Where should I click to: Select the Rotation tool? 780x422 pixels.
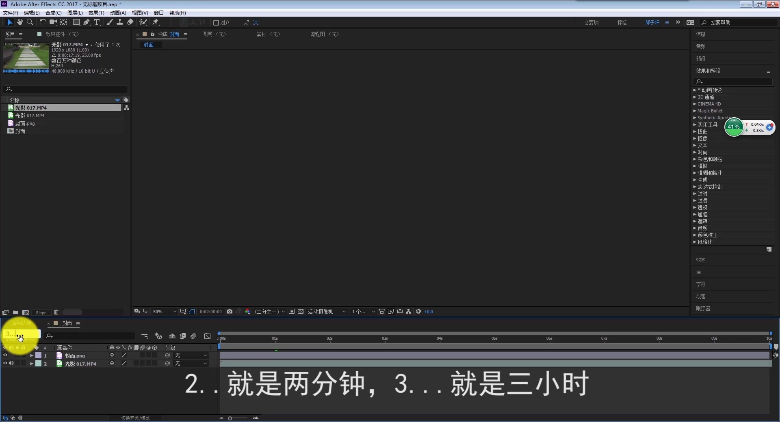pyautogui.click(x=43, y=22)
